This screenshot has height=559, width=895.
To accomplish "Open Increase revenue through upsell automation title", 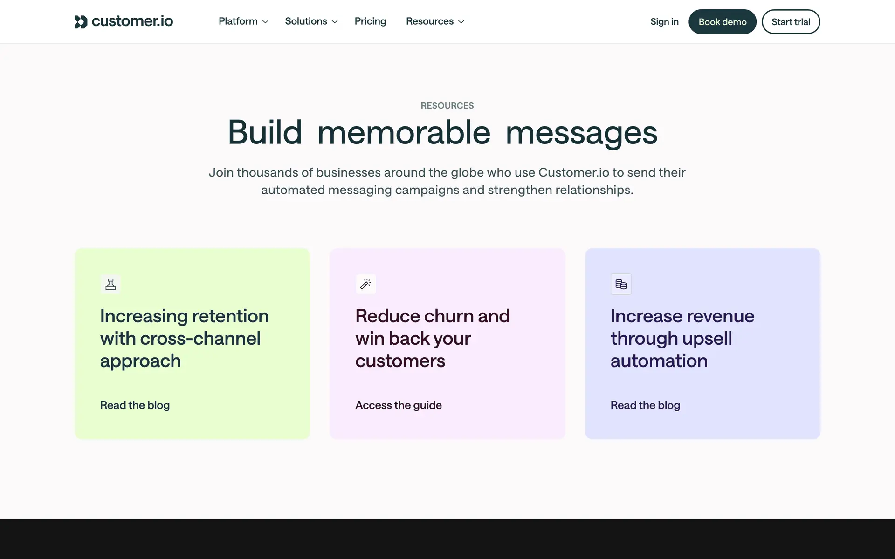I will point(682,338).
